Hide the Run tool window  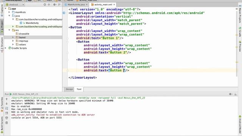point(236,94)
